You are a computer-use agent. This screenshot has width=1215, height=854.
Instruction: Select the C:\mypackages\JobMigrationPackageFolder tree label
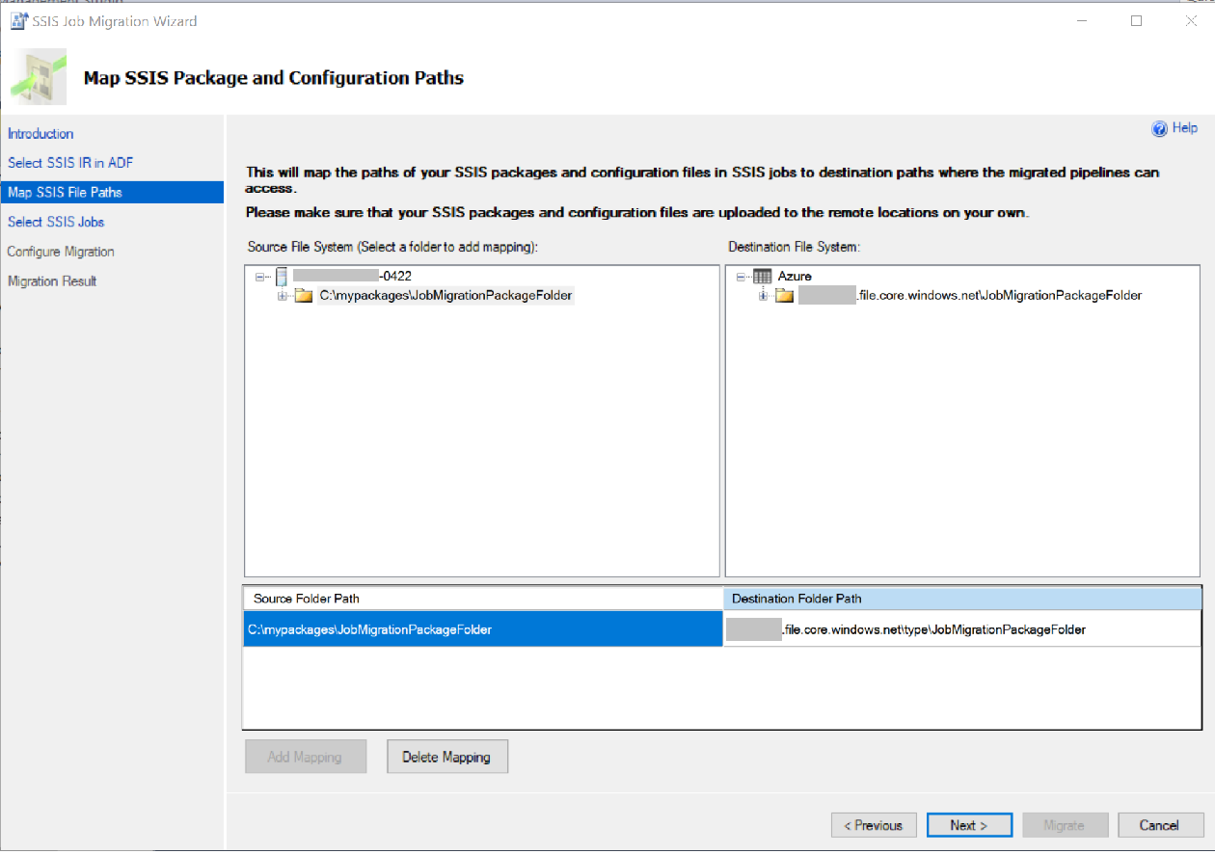446,296
